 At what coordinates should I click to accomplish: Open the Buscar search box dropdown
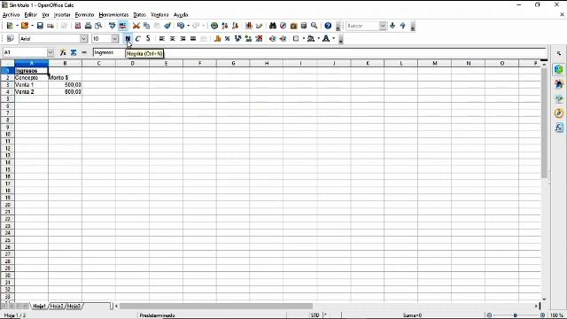coord(383,26)
